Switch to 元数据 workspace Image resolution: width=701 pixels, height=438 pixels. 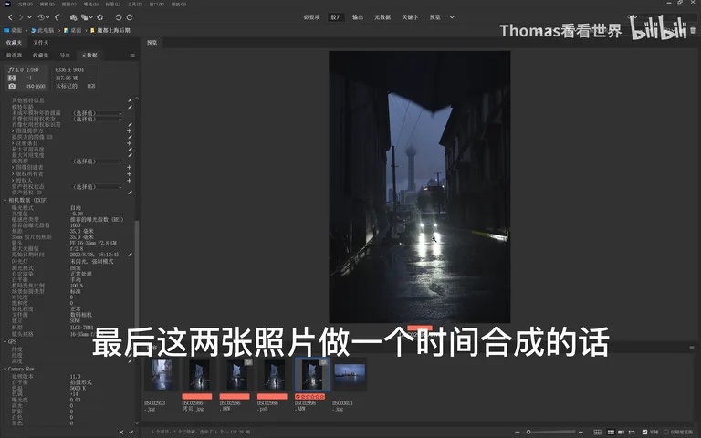coord(382,17)
